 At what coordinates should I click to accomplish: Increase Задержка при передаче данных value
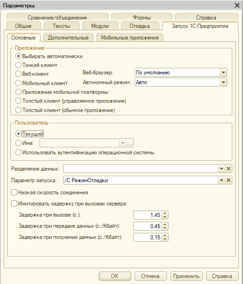tap(165, 224)
